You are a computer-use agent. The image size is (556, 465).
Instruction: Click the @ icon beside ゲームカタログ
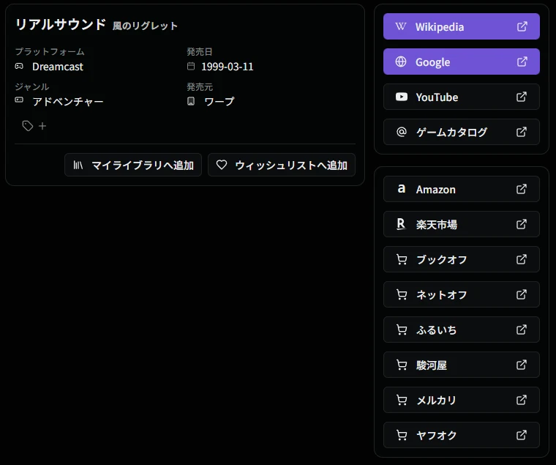coord(402,132)
